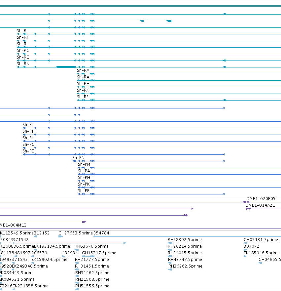Select the Sh-PL protein label
Screen dimensions: 281x291
[x=28, y=138]
